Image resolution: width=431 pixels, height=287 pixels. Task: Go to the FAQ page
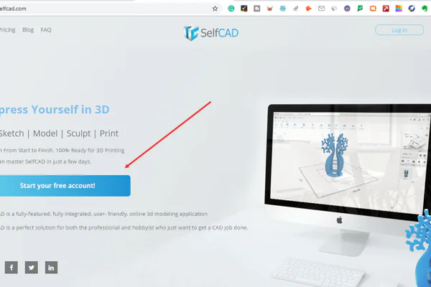point(46,29)
